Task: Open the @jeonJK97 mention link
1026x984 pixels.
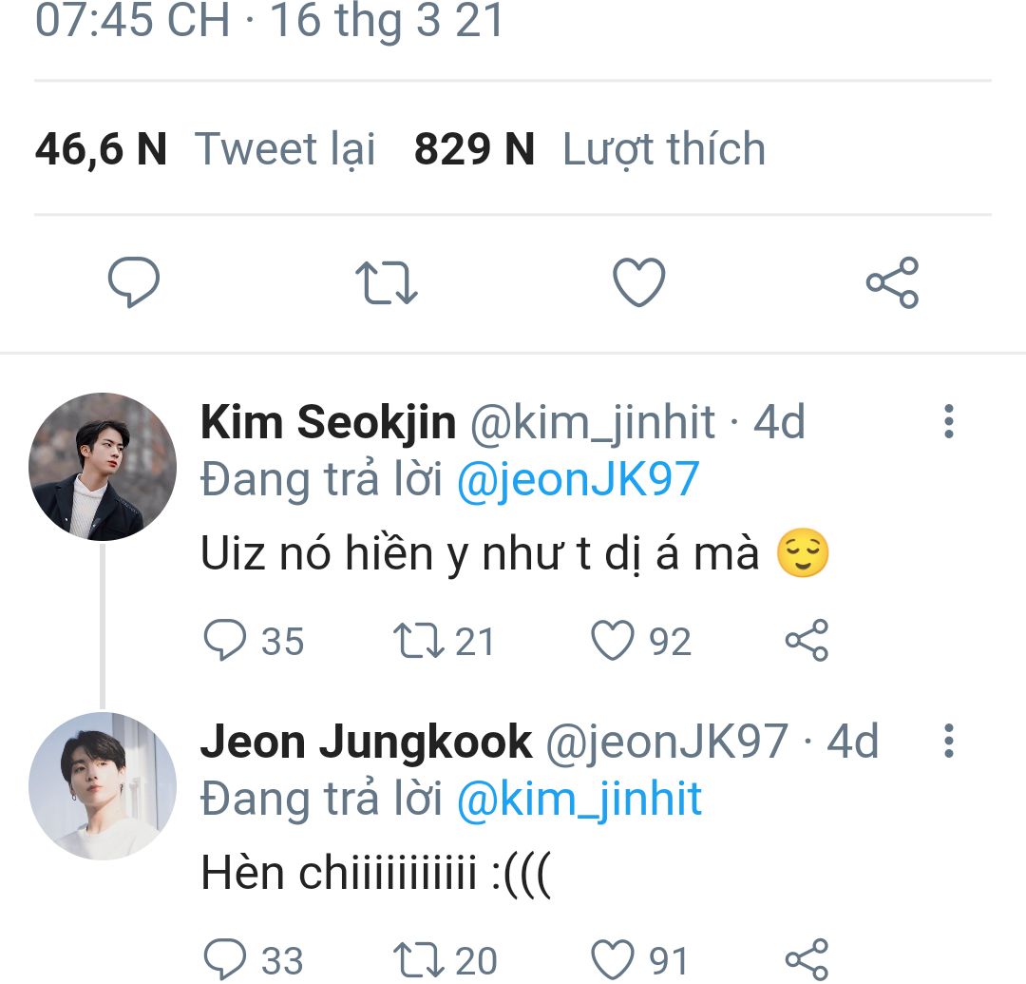Action: pyautogui.click(x=578, y=480)
